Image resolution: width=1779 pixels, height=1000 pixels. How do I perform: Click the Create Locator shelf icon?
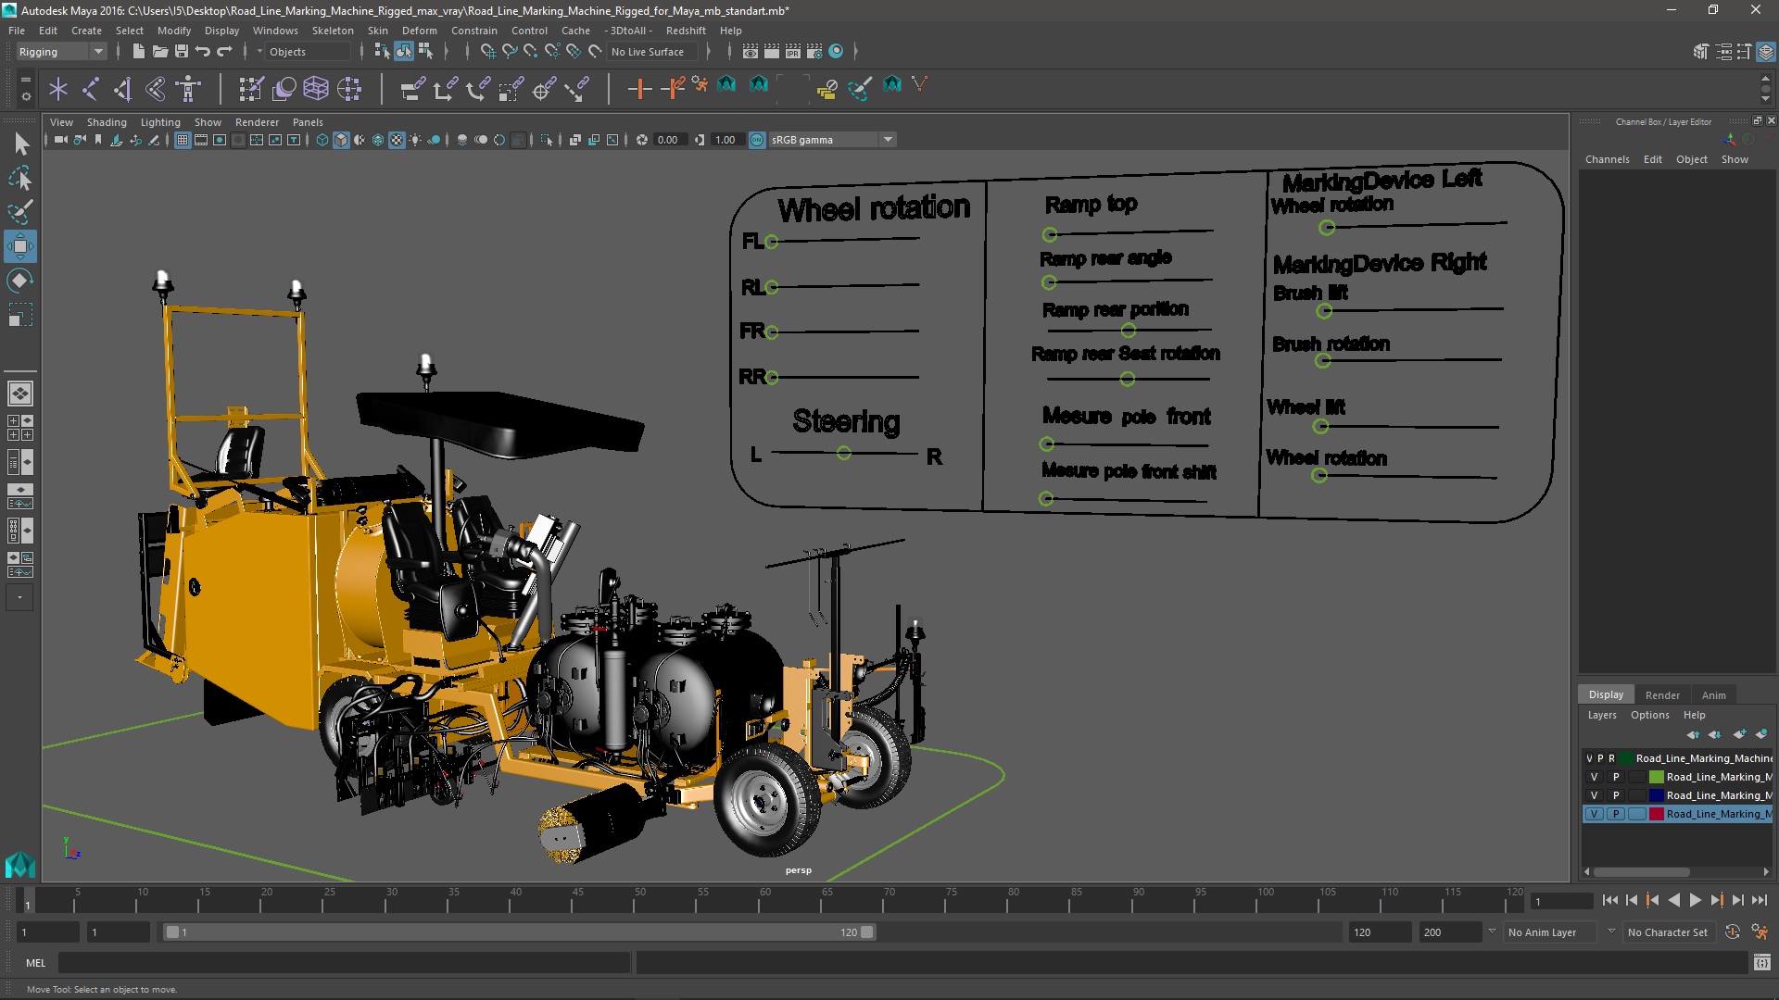pos(58,89)
